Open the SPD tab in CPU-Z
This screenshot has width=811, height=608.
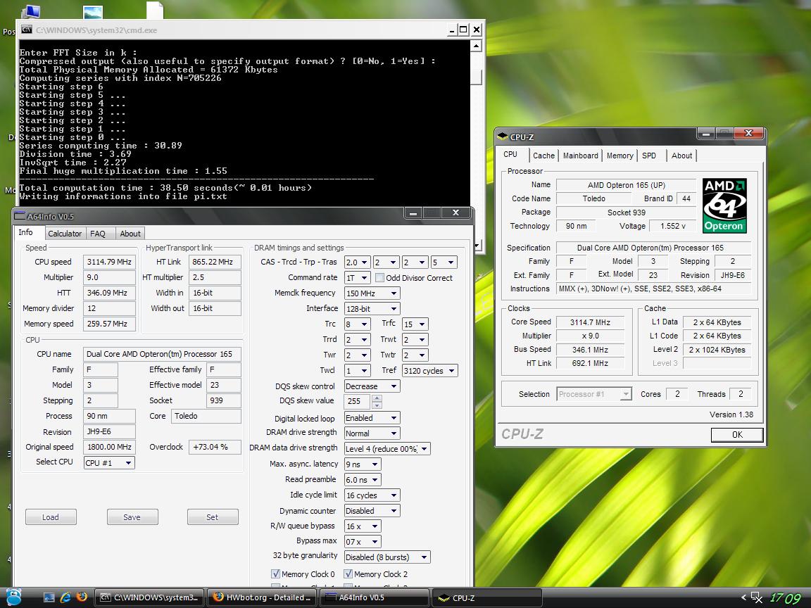click(x=649, y=155)
